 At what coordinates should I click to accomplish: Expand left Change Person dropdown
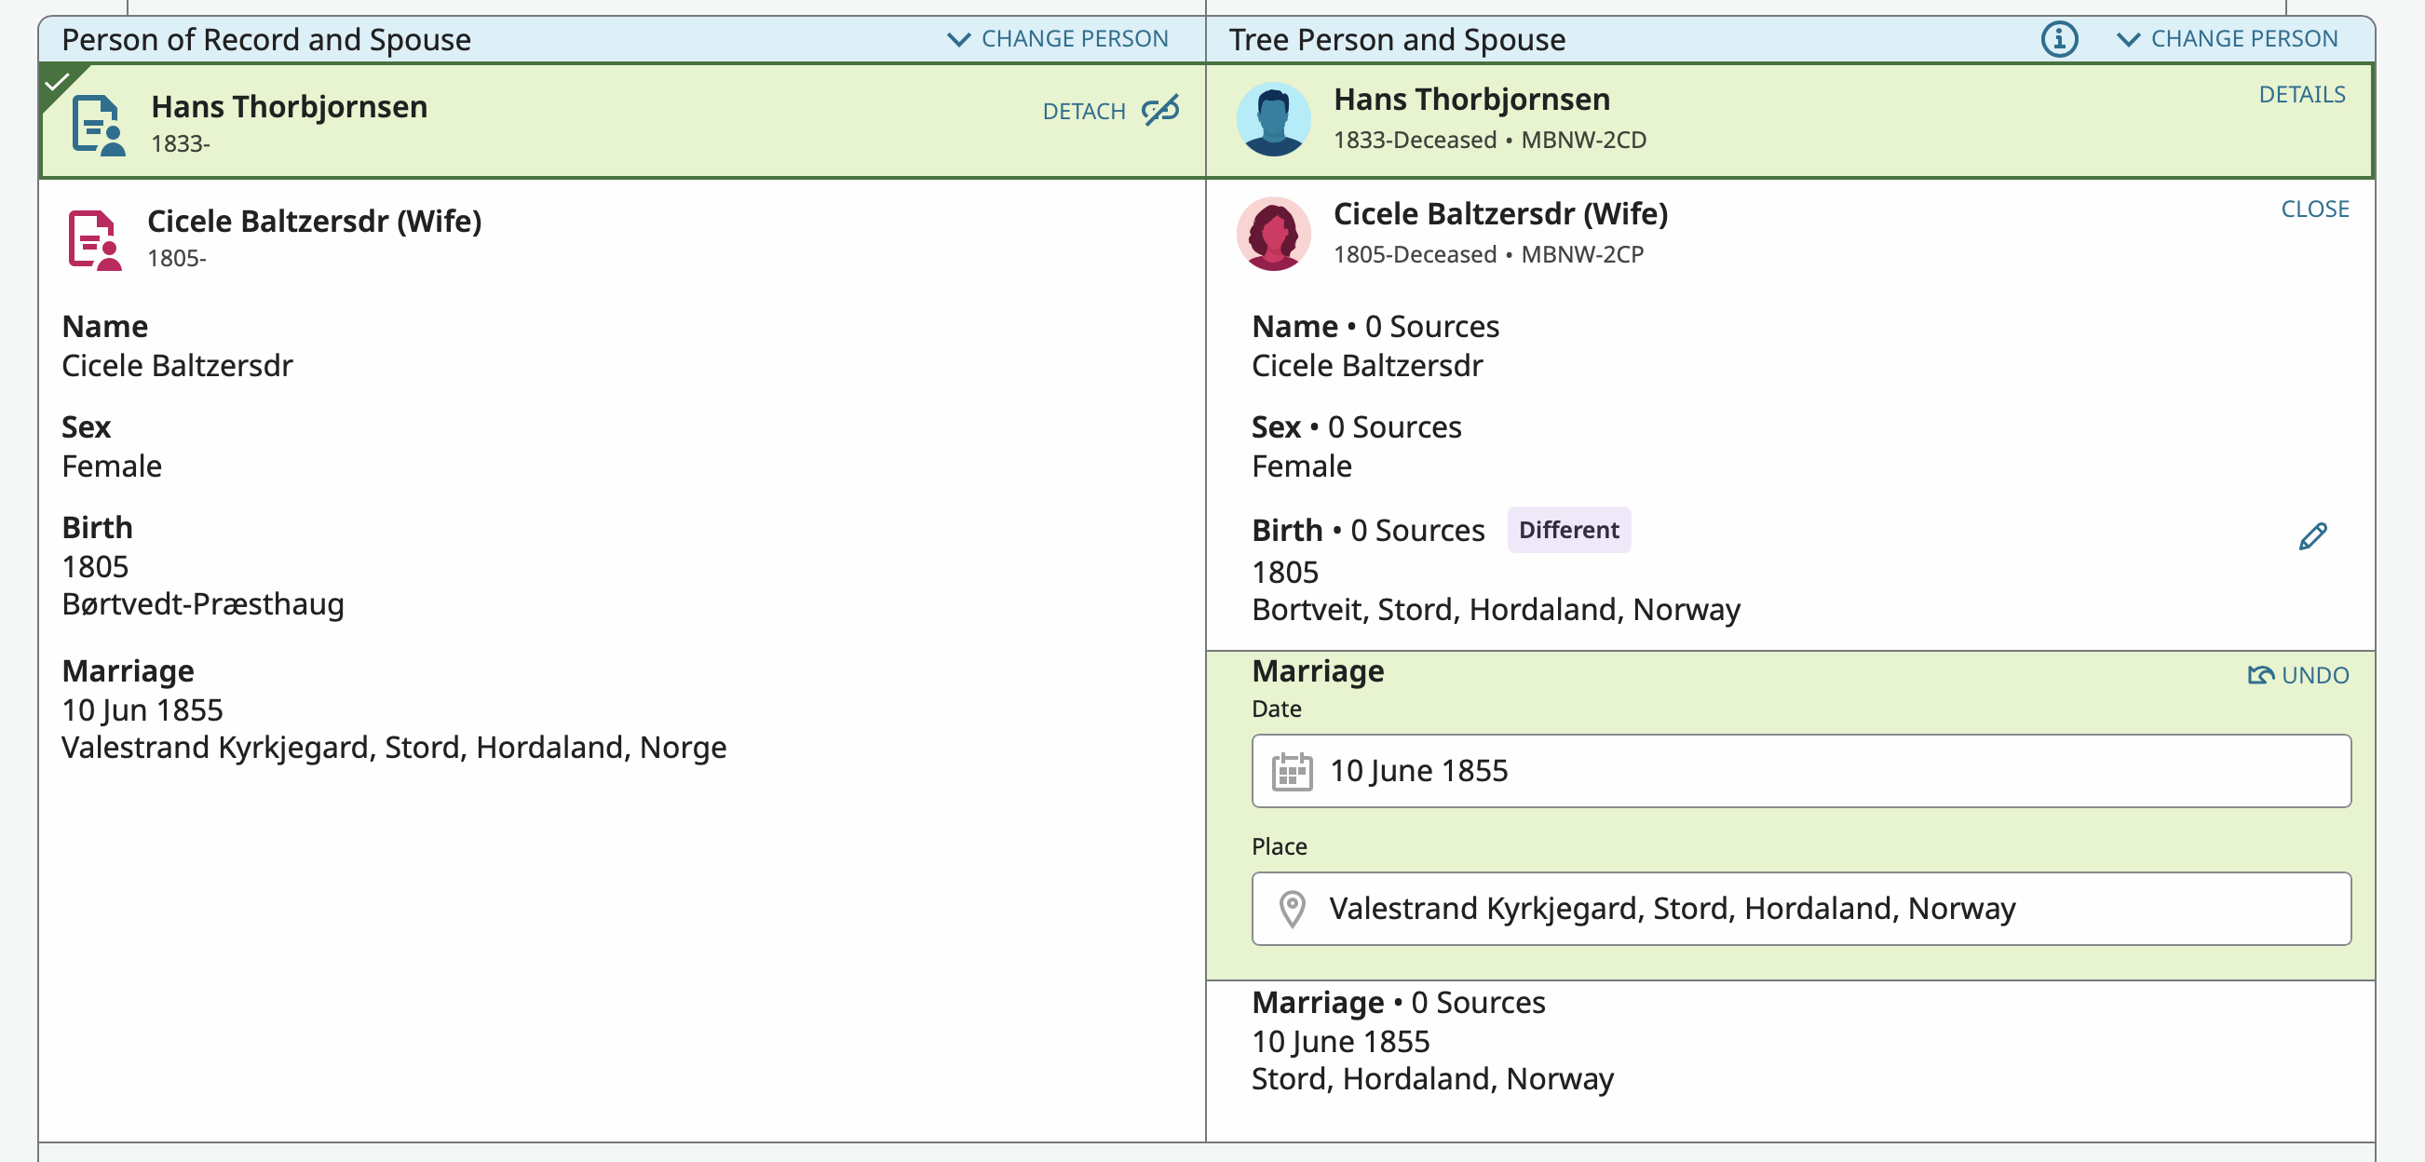tap(1057, 39)
